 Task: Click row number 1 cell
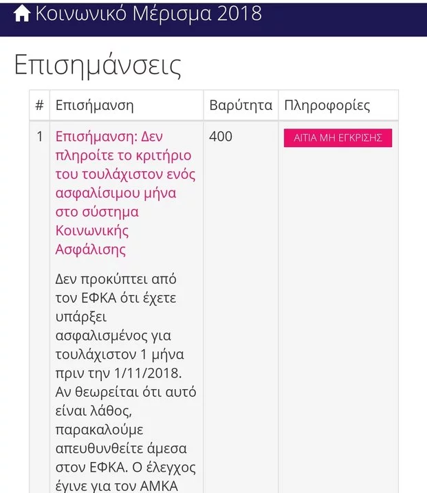pos(39,136)
